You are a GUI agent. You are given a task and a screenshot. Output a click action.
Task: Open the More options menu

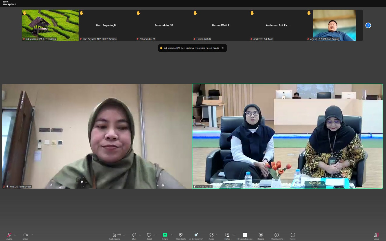tap(293, 235)
